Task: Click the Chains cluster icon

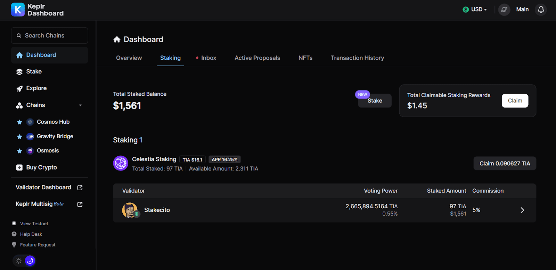Action: click(x=19, y=105)
